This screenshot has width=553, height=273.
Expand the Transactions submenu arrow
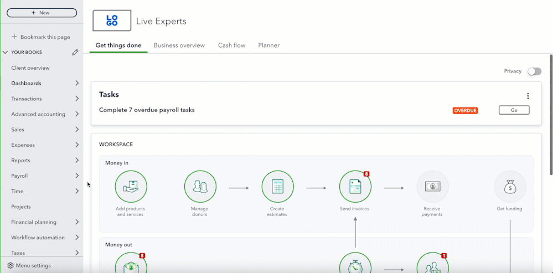[77, 99]
